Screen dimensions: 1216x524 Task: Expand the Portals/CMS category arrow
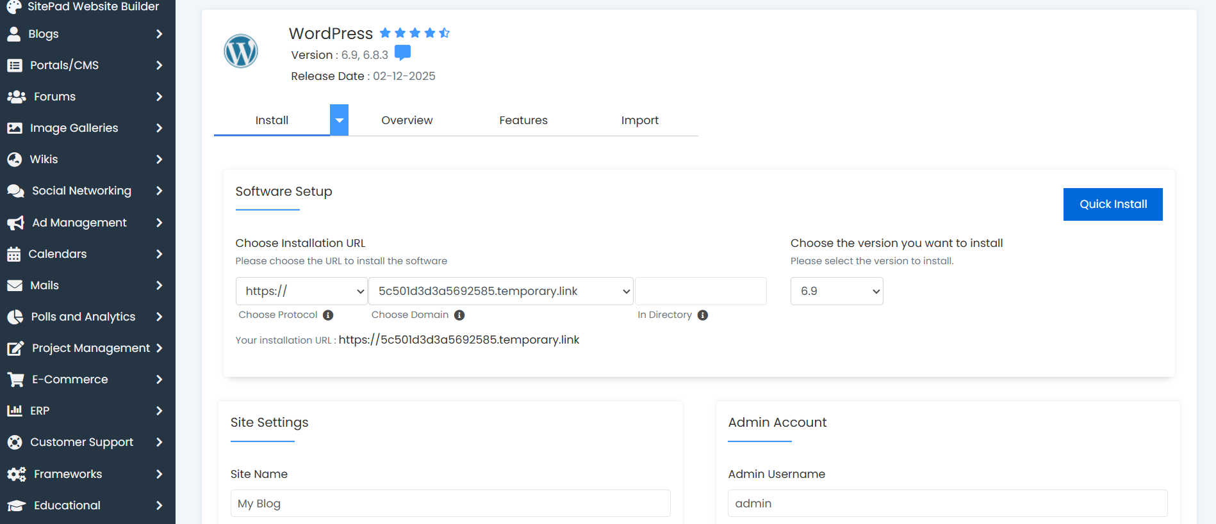[160, 65]
